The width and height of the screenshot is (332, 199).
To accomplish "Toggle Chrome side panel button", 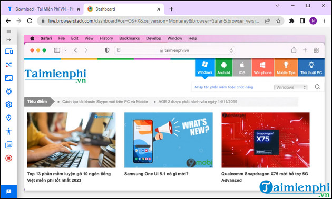I will [x=302, y=21].
